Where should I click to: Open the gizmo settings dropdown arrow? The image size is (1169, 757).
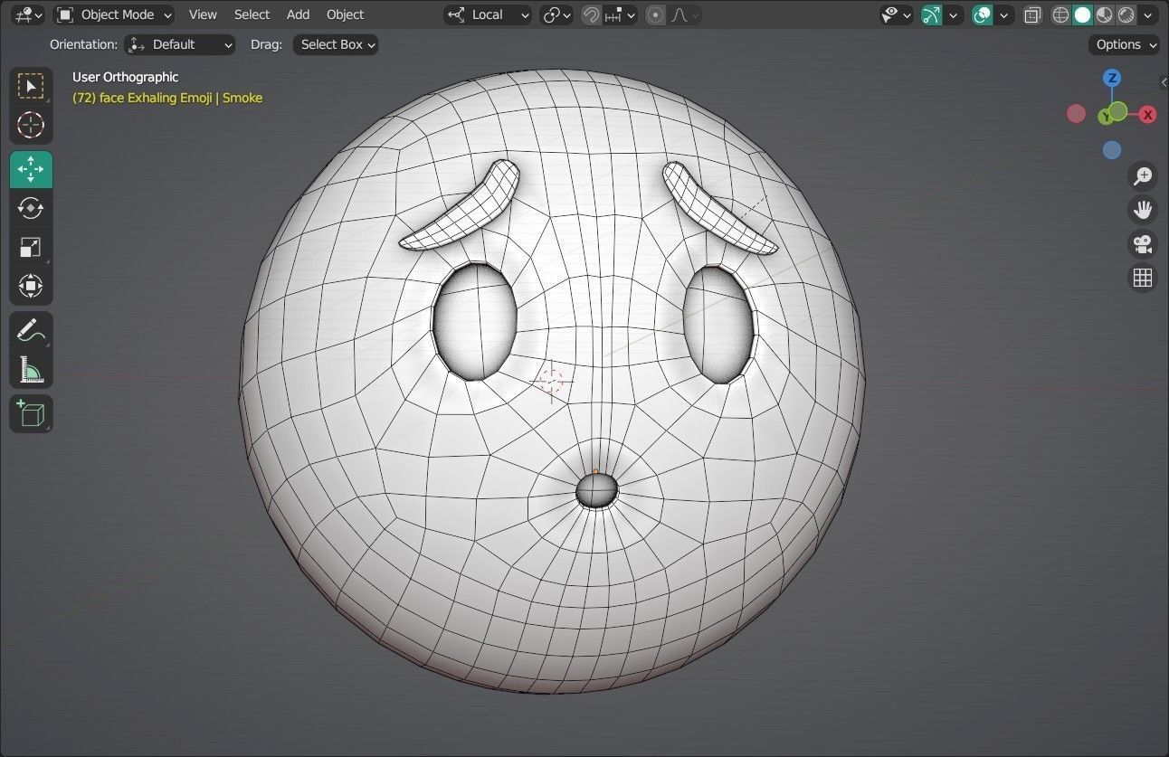click(953, 14)
